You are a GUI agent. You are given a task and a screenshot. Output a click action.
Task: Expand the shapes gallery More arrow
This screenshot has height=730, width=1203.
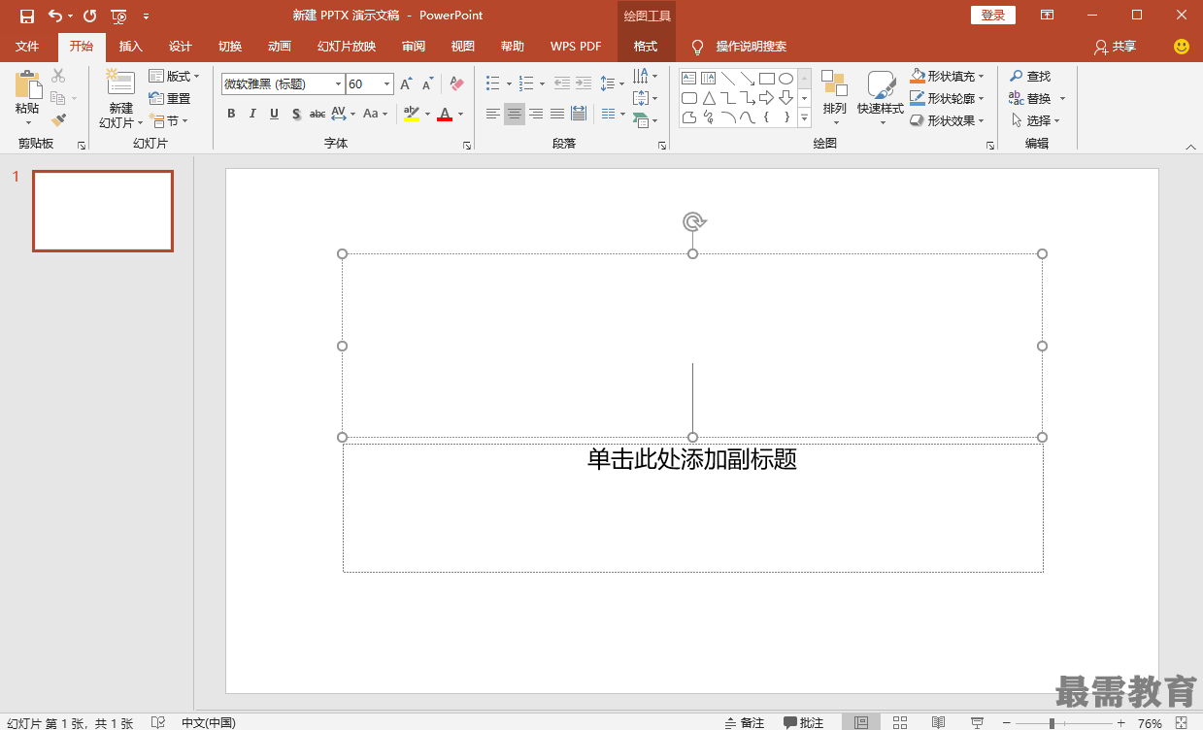coord(804,117)
